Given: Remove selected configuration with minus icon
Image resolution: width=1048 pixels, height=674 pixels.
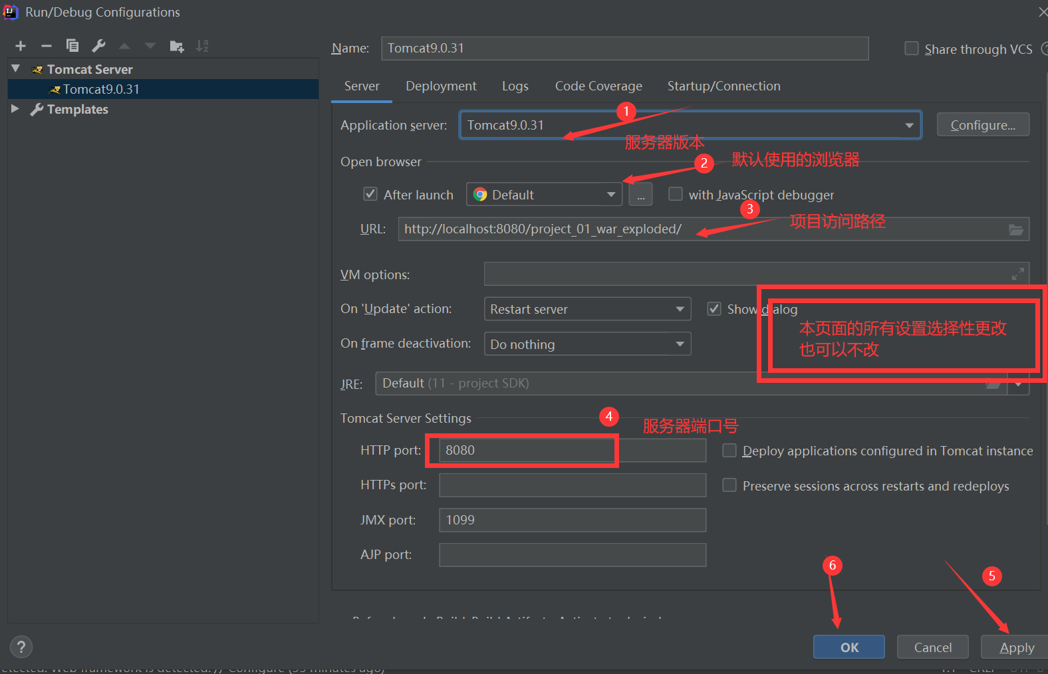Looking at the screenshot, I should click(x=47, y=46).
